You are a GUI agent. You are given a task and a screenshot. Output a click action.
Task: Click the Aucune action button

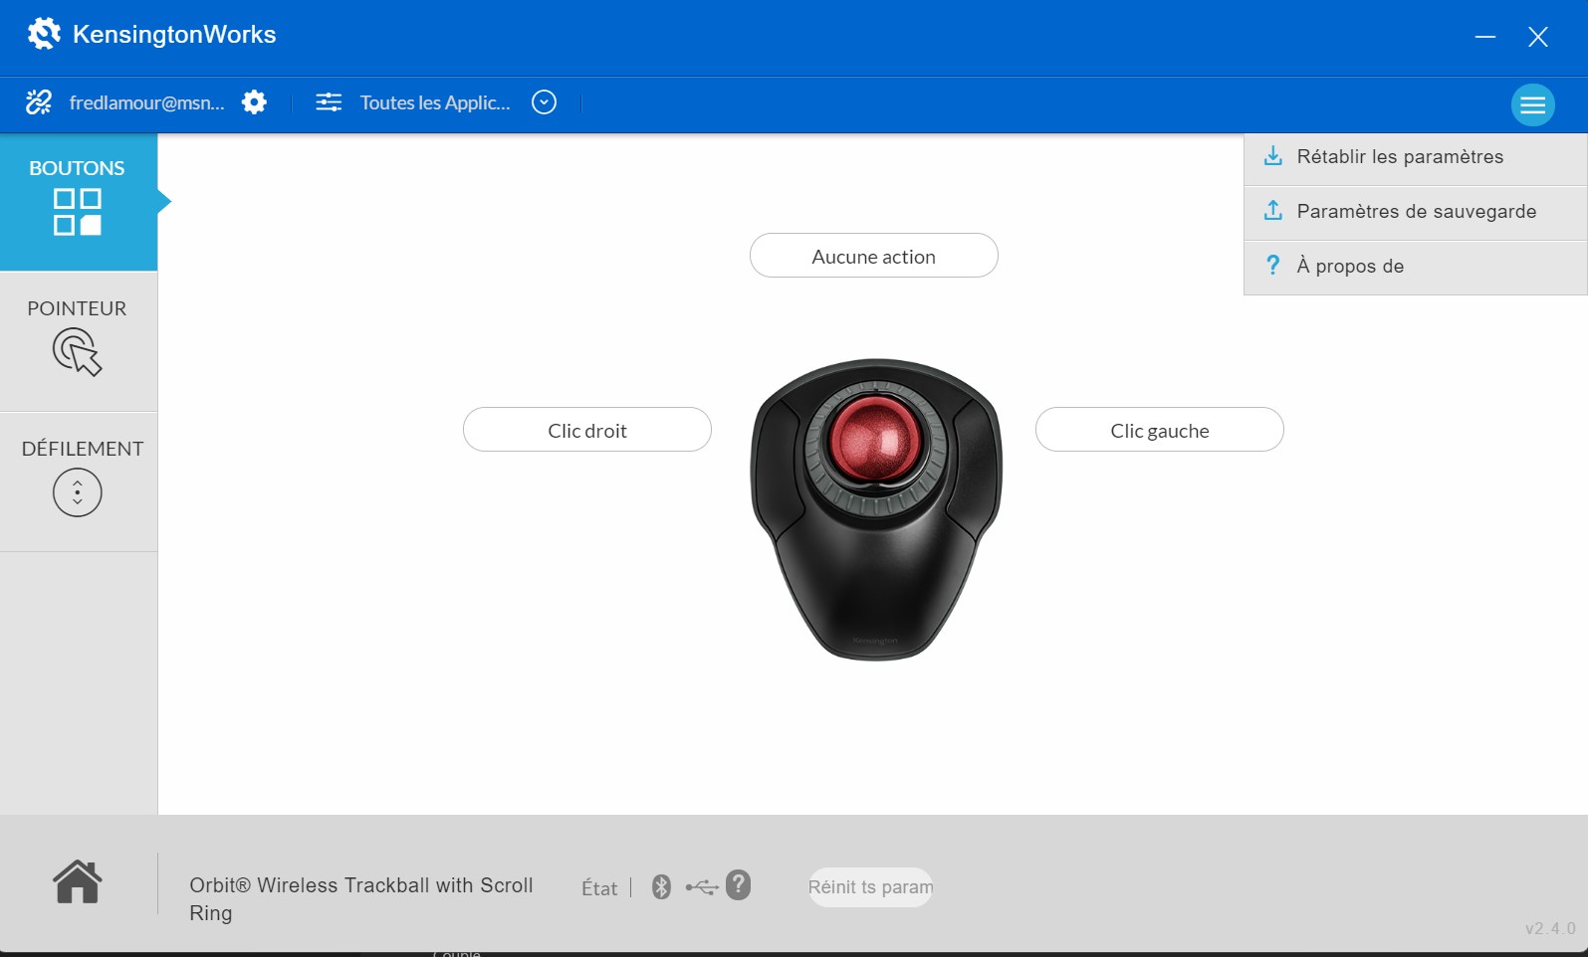tap(874, 256)
